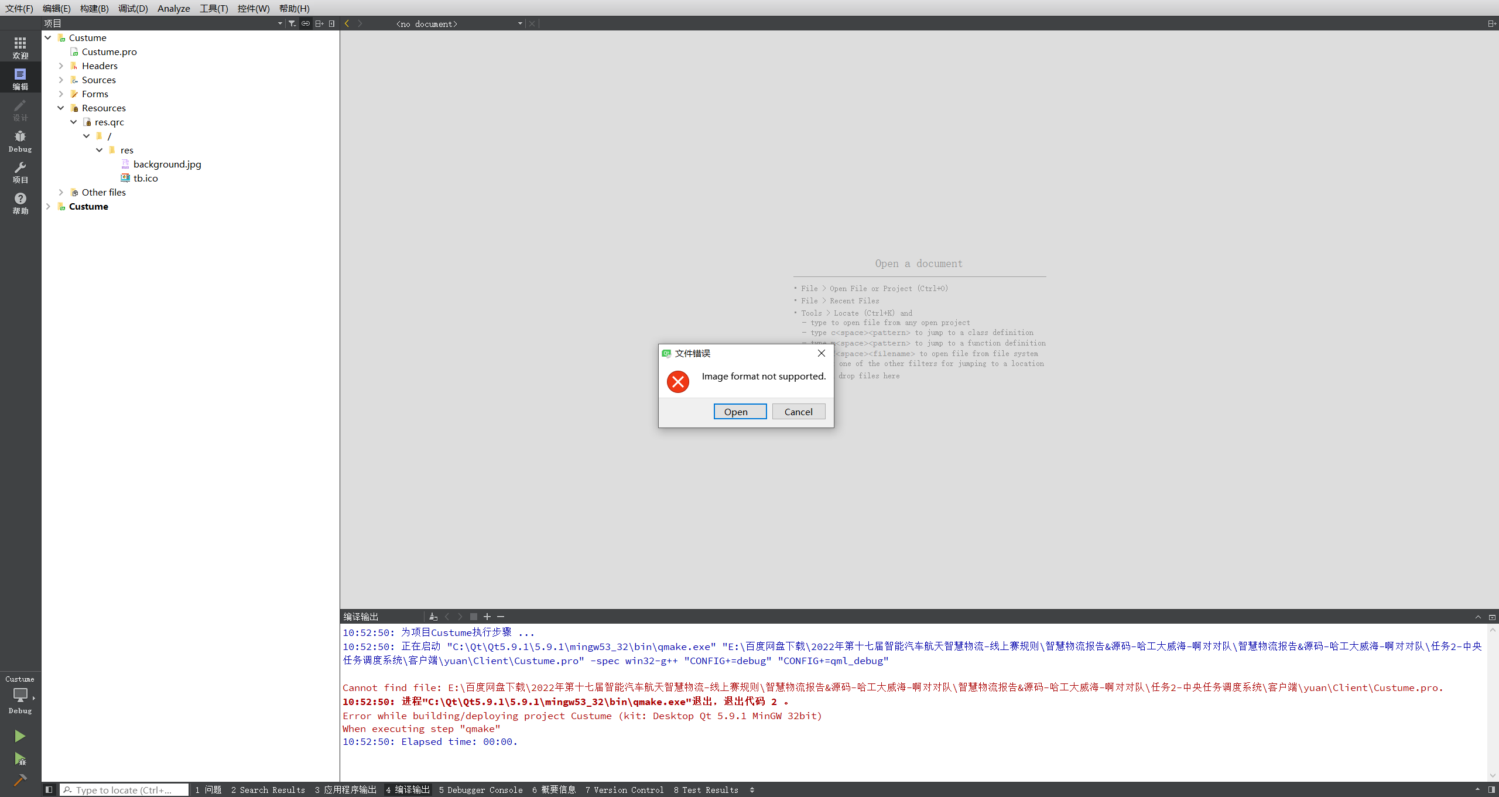The width and height of the screenshot is (1499, 797).
Task: Click the Type to locate field
Action: (x=124, y=789)
